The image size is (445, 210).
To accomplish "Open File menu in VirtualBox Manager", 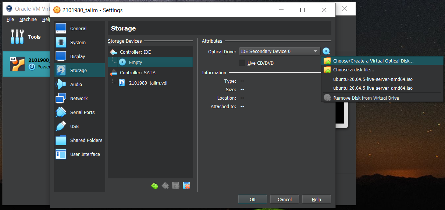I will point(10,19).
